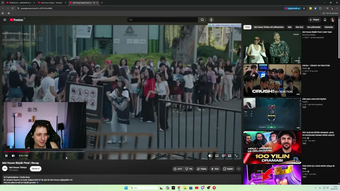Click the Soru button
The height and width of the screenshot is (191, 340).
[x=215, y=169]
